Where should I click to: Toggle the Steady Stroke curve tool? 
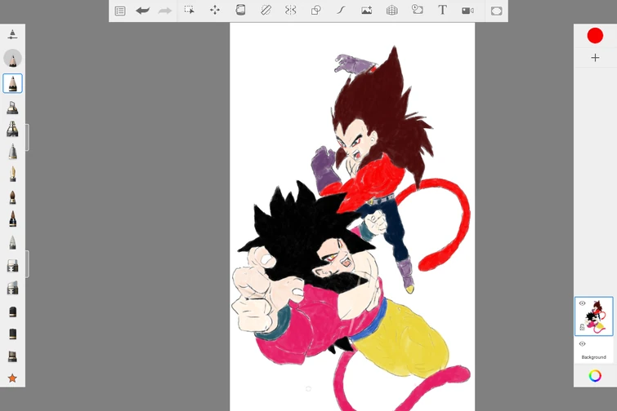coord(341,11)
